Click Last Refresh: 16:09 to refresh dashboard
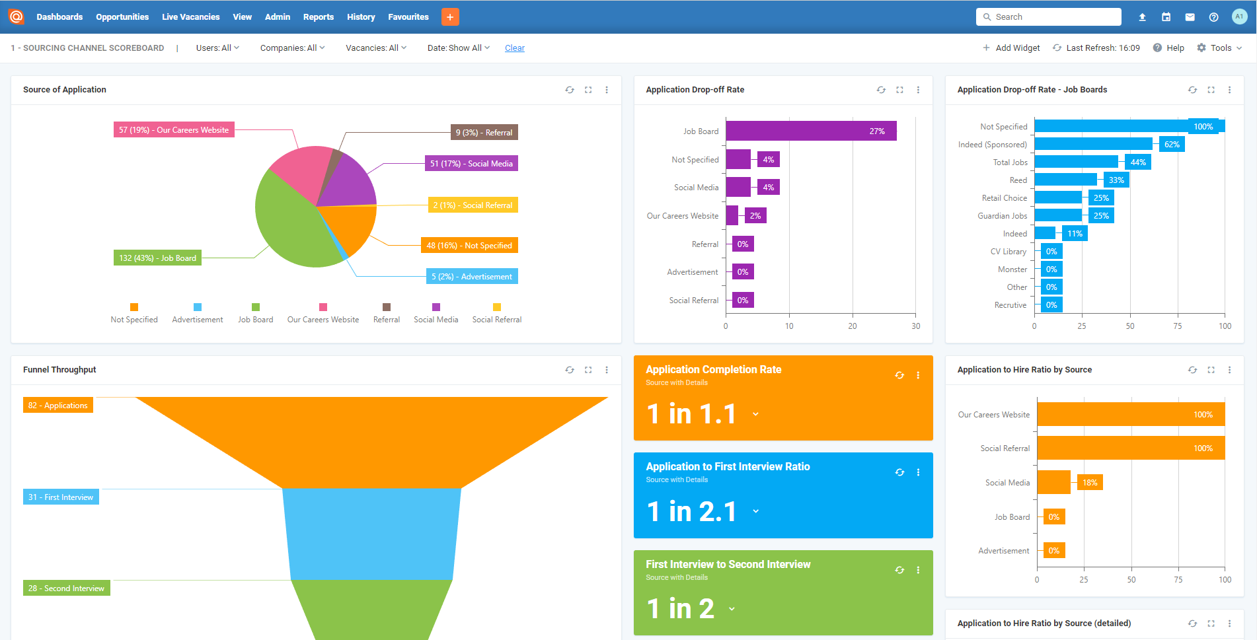The image size is (1257, 640). click(1096, 48)
